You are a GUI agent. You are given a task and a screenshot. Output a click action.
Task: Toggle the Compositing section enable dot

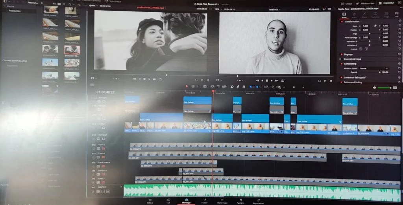click(x=341, y=64)
